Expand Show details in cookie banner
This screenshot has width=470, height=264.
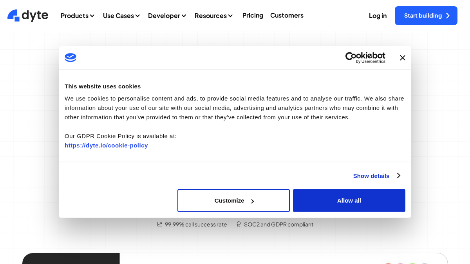(376, 176)
